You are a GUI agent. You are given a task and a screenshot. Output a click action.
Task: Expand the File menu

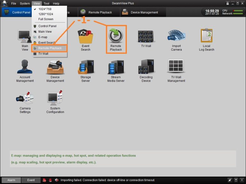[13, 3]
